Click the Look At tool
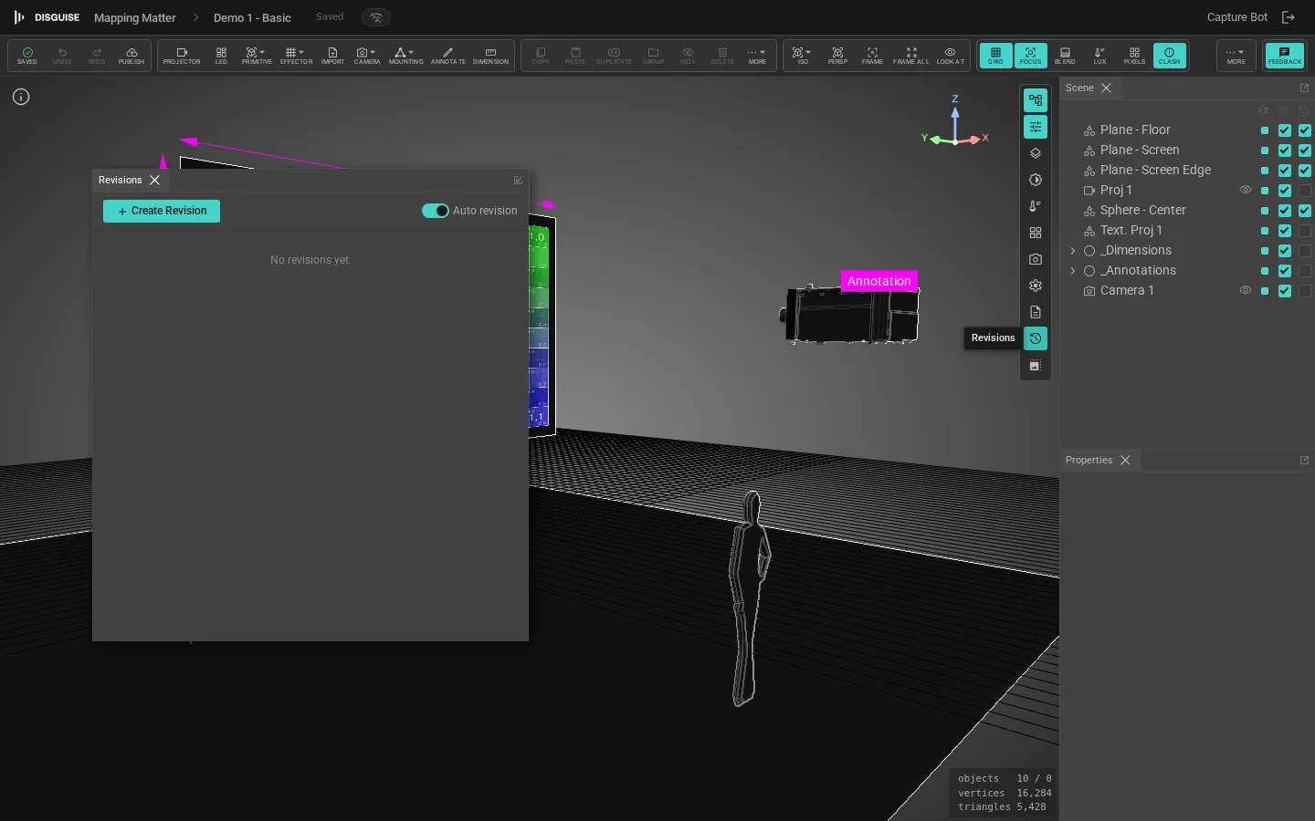 tap(950, 56)
